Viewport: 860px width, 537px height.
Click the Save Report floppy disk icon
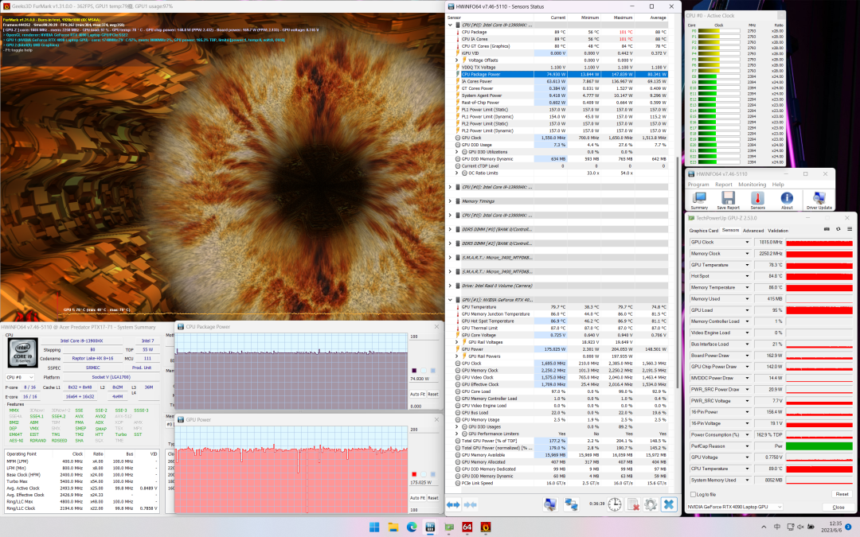tap(728, 197)
